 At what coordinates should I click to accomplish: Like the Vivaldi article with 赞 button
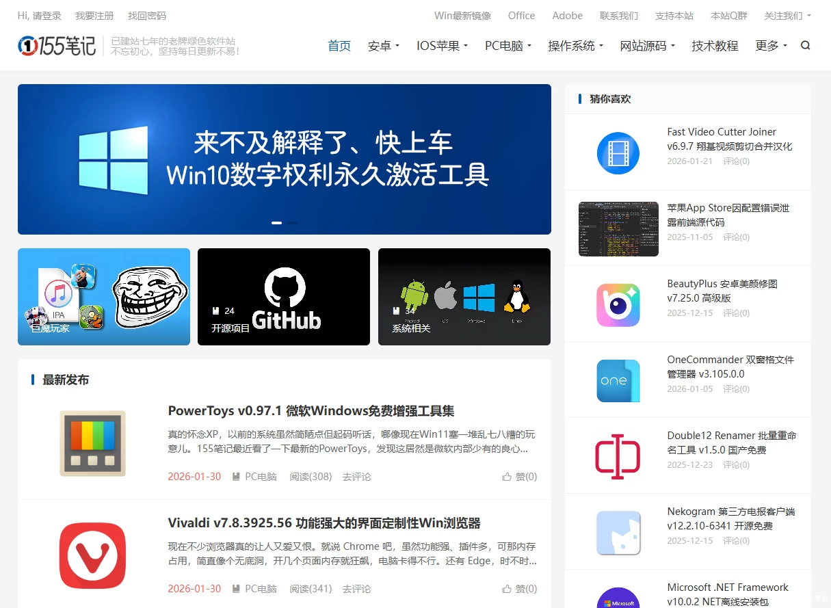coord(519,589)
